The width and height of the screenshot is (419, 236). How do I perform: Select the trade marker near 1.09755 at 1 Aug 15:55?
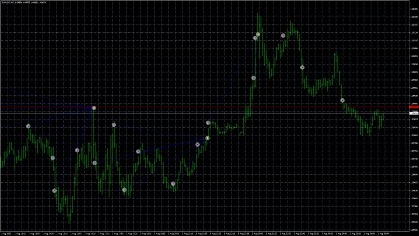pos(77,150)
